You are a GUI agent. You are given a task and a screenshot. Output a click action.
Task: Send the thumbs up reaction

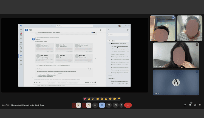89,99
